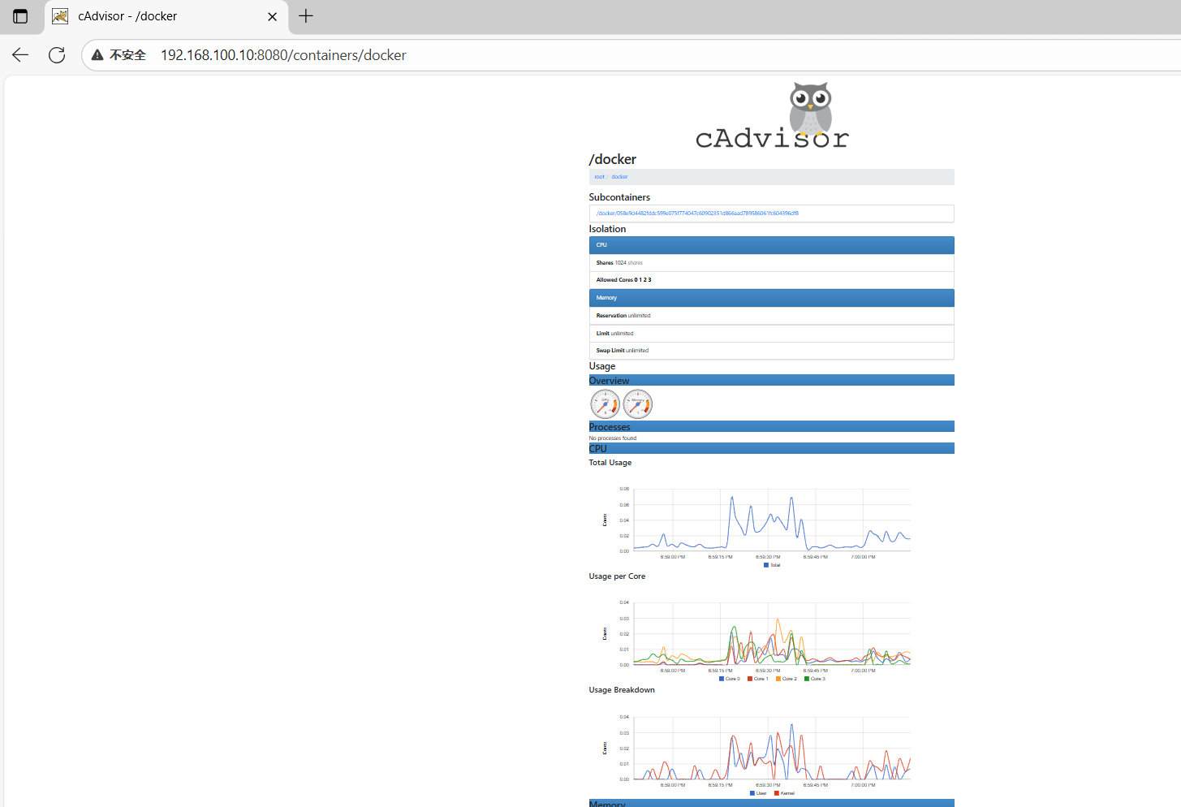Click the Memory section header at bottom
Viewport: 1181px width, 807px height.
(771, 804)
